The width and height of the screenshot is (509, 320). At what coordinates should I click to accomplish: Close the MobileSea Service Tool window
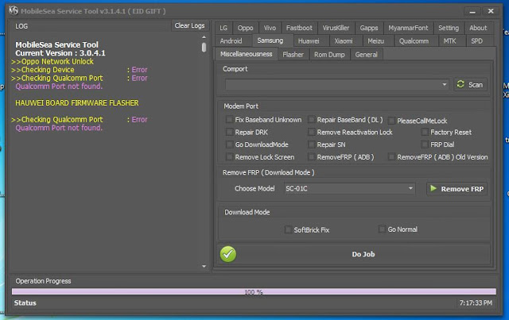pyautogui.click(x=491, y=11)
